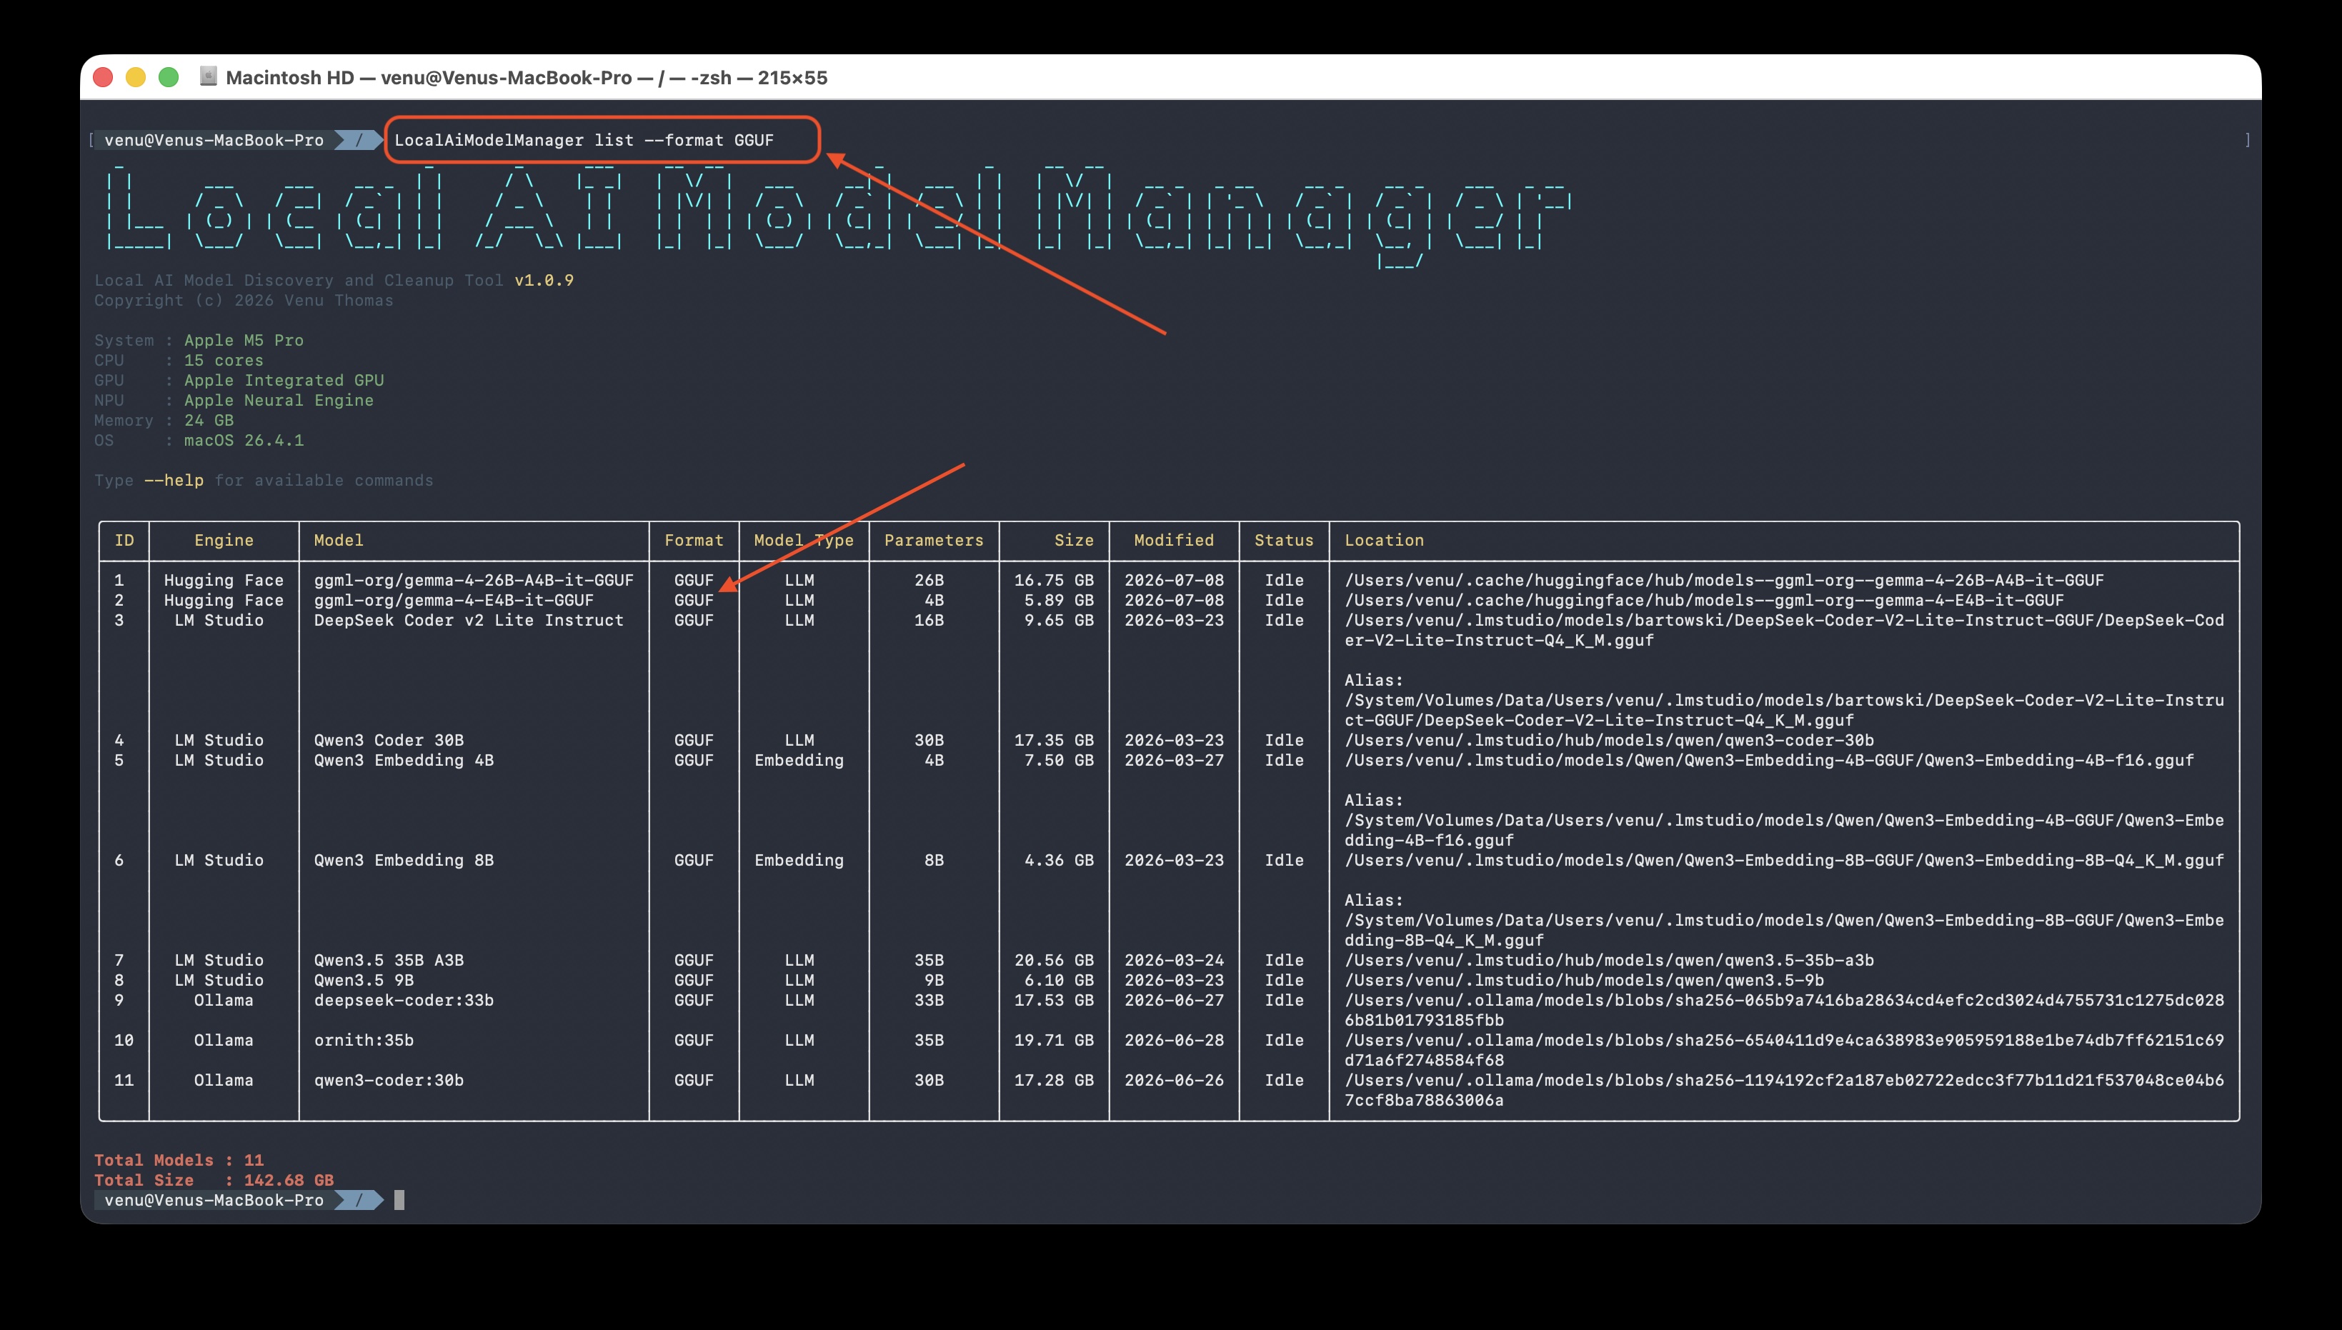
Task: Click the CPU value '15 cores'
Action: pyautogui.click(x=224, y=360)
